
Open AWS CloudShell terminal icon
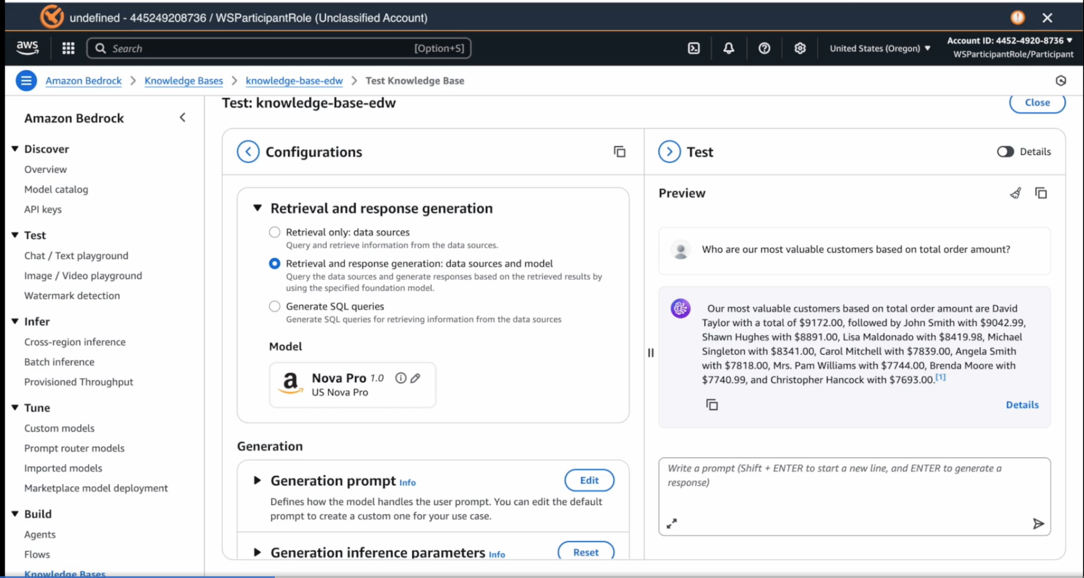point(694,48)
